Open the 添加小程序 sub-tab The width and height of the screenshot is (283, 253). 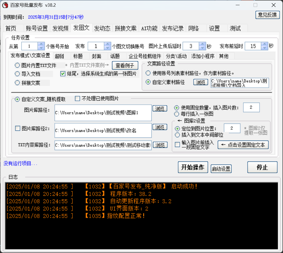click(x=203, y=56)
